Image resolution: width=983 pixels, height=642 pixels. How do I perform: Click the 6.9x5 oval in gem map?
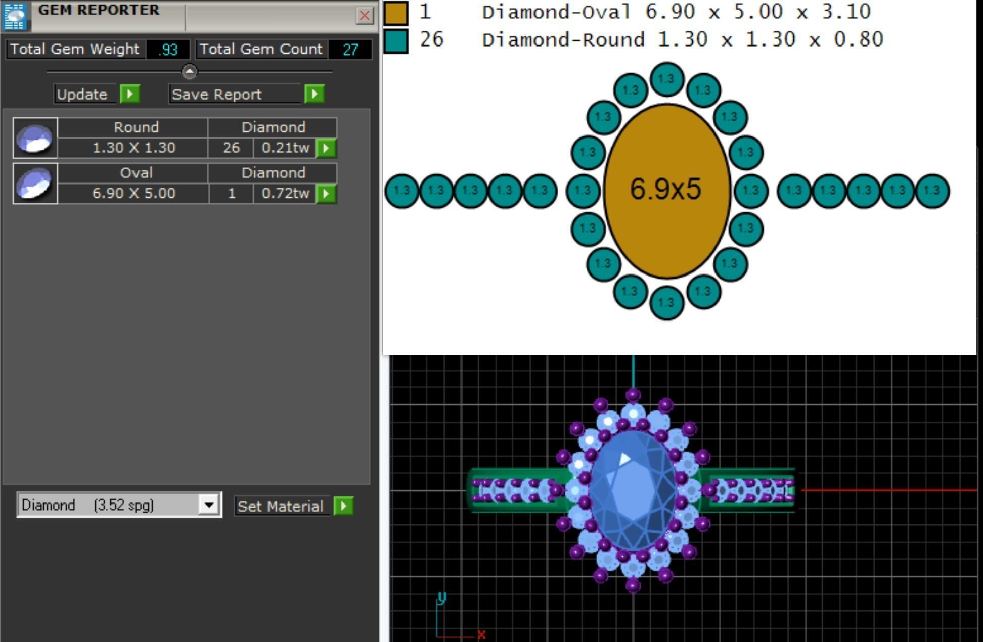coord(666,190)
